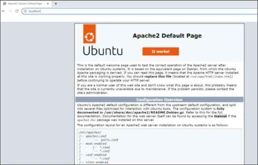Click the 'Configuration Overview' section header
258x165 pixels.
pos(159,100)
